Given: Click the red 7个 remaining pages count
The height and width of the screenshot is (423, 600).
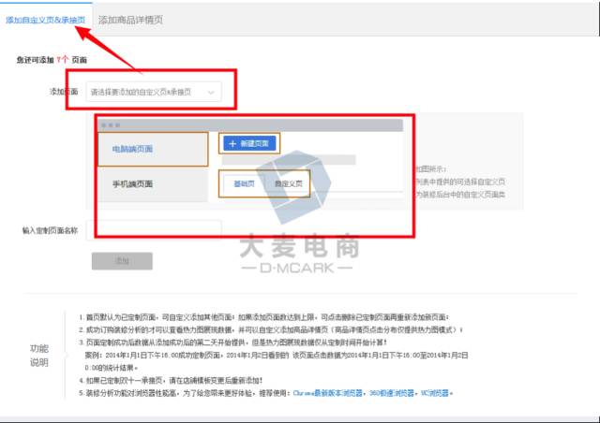Looking at the screenshot, I should click(62, 59).
